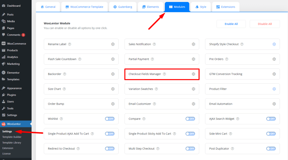The width and height of the screenshot is (288, 160).
Task: Toggle the AJAX Search Widget switch
Action: (x=271, y=119)
